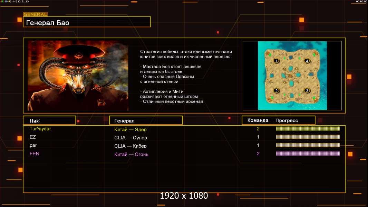The width and height of the screenshot is (368, 207).
Task: Click 'США — Супер' general entry
Action: pyautogui.click(x=130, y=138)
